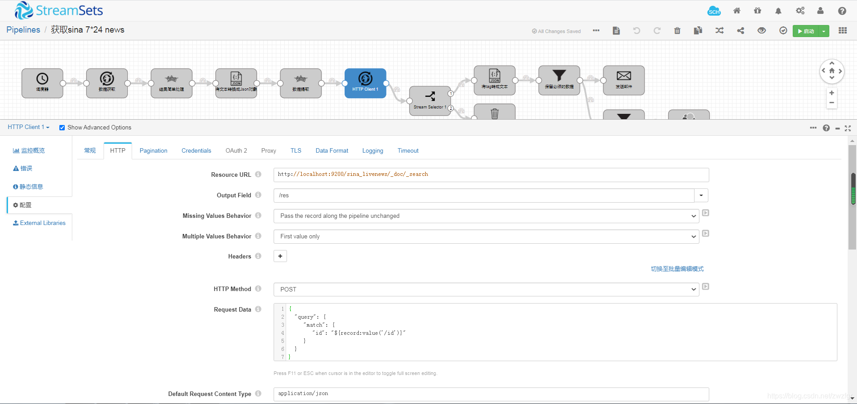Add a header with plus button
Image resolution: width=857 pixels, height=404 pixels.
280,256
